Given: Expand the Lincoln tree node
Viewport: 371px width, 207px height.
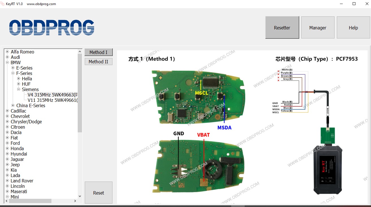Looking at the screenshot, I should tap(7, 186).
